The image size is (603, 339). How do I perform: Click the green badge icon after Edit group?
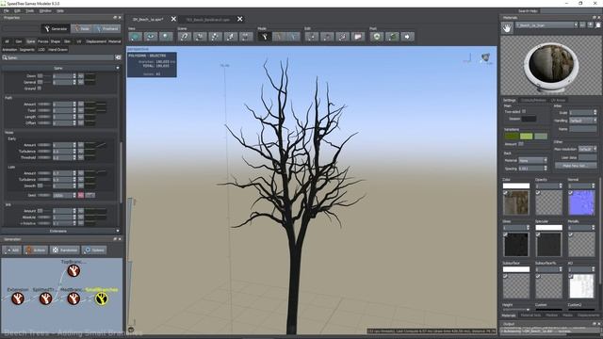point(377,37)
